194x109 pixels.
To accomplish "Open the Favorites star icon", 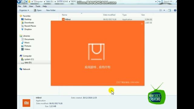I will (21, 16).
